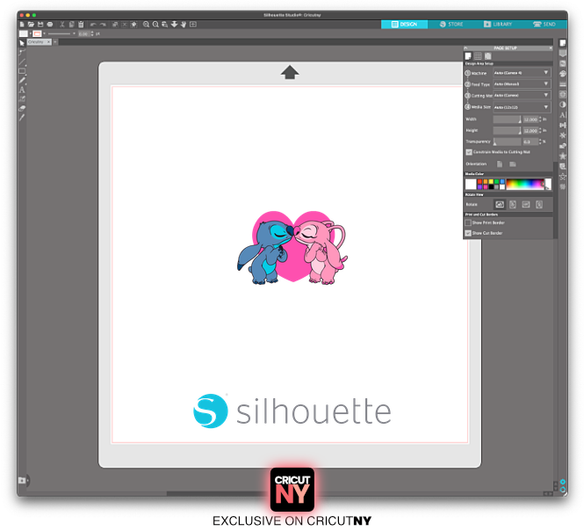Open a file with the folder icon
This screenshot has width=584, height=531.
31,25
